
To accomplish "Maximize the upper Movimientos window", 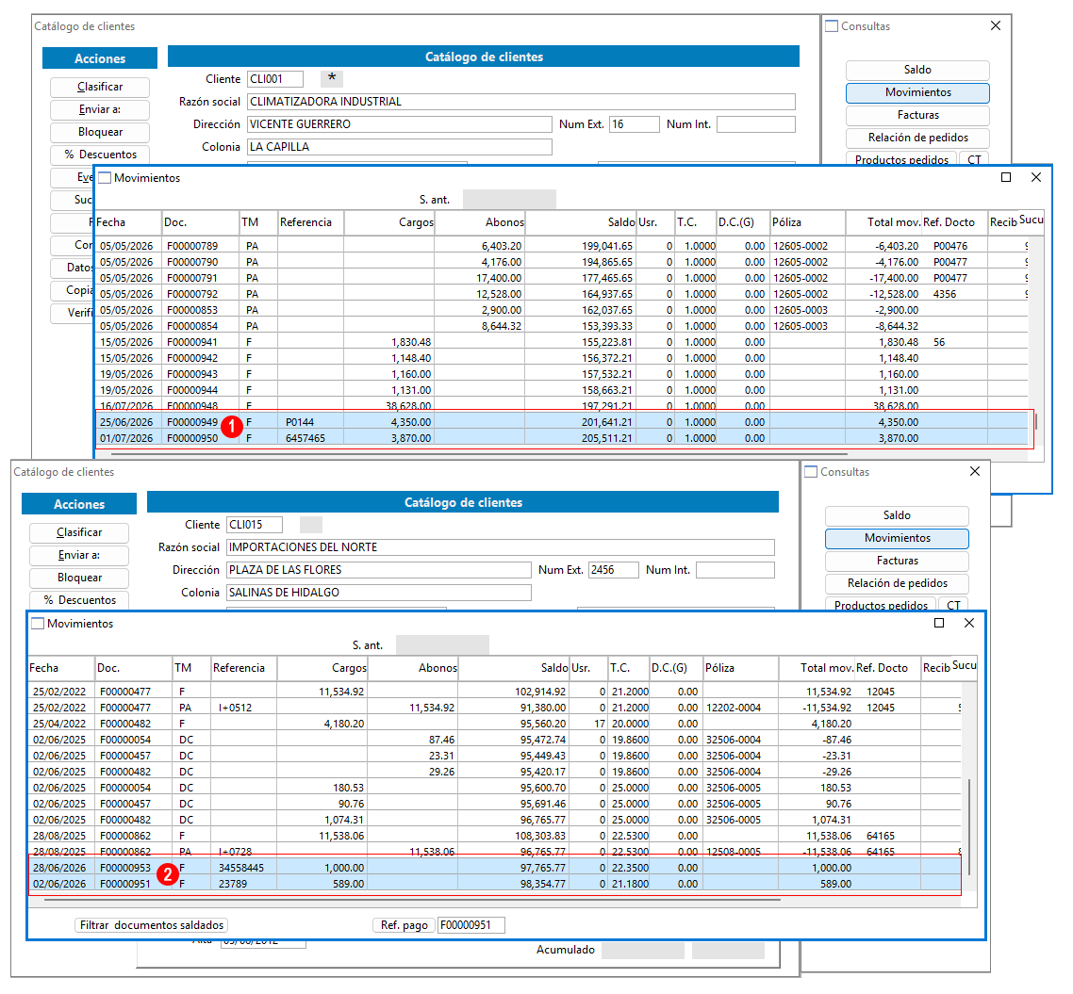I will point(1006,178).
